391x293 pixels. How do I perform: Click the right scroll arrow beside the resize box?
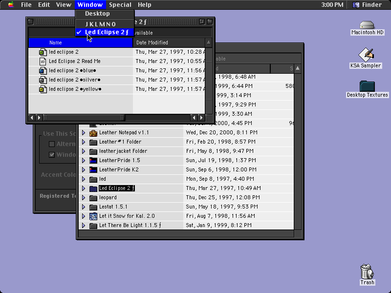(201, 118)
